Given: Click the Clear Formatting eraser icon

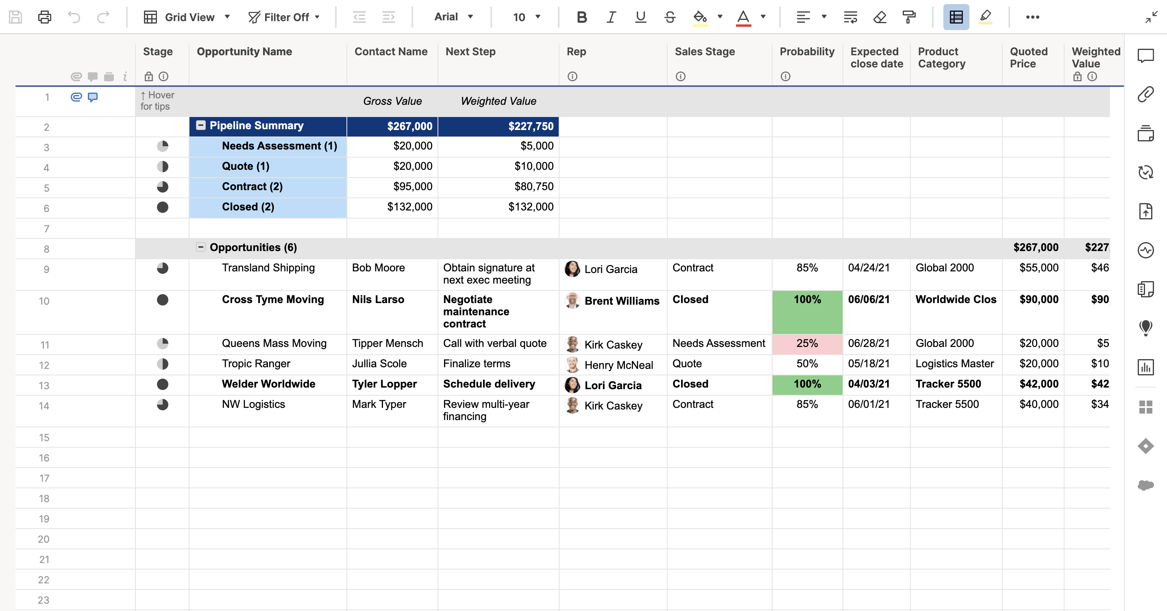Looking at the screenshot, I should tap(880, 17).
